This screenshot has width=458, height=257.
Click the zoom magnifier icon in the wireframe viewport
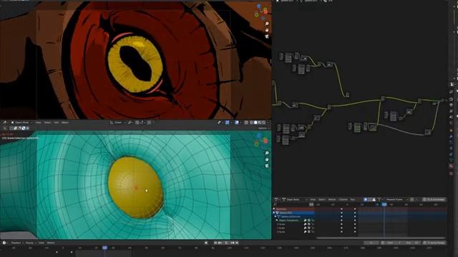(x=267, y=153)
